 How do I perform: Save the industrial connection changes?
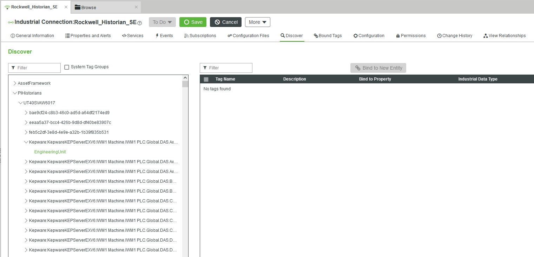[193, 22]
